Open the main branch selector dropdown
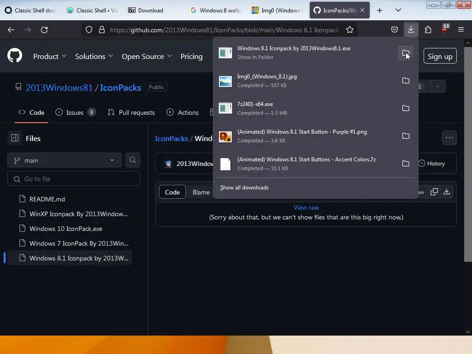 65,160
